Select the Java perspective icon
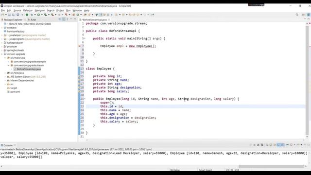Viewport: 311px width, 175px height. (309, 15)
